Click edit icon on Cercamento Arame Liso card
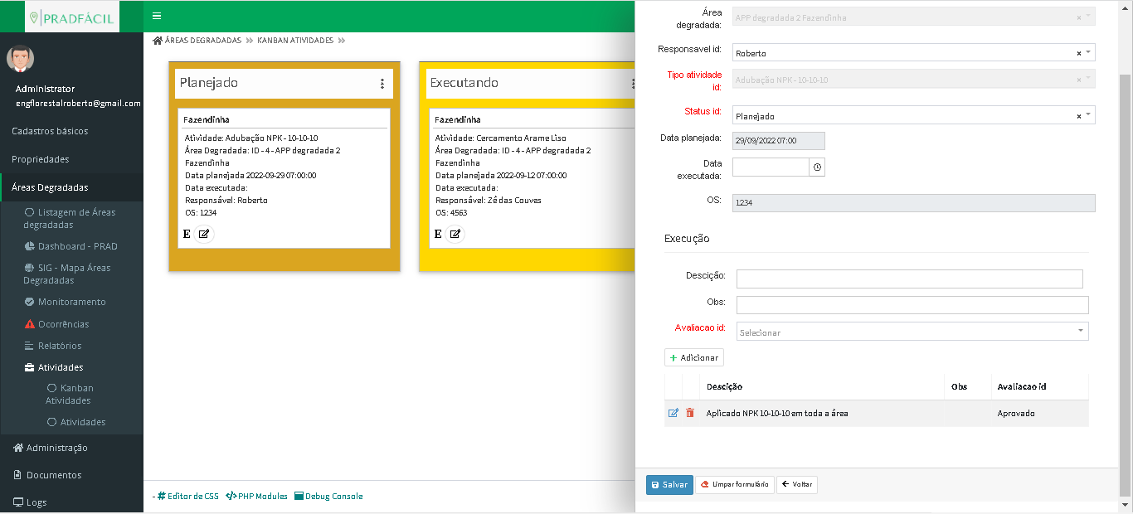This screenshot has height=514, width=1133. click(455, 234)
